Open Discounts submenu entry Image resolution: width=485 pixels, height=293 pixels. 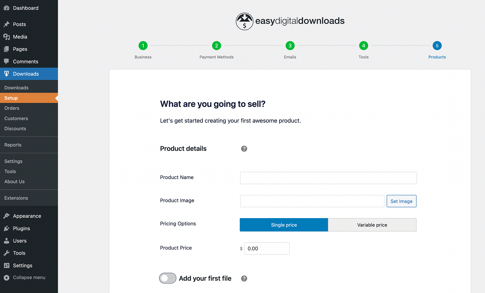29,129
